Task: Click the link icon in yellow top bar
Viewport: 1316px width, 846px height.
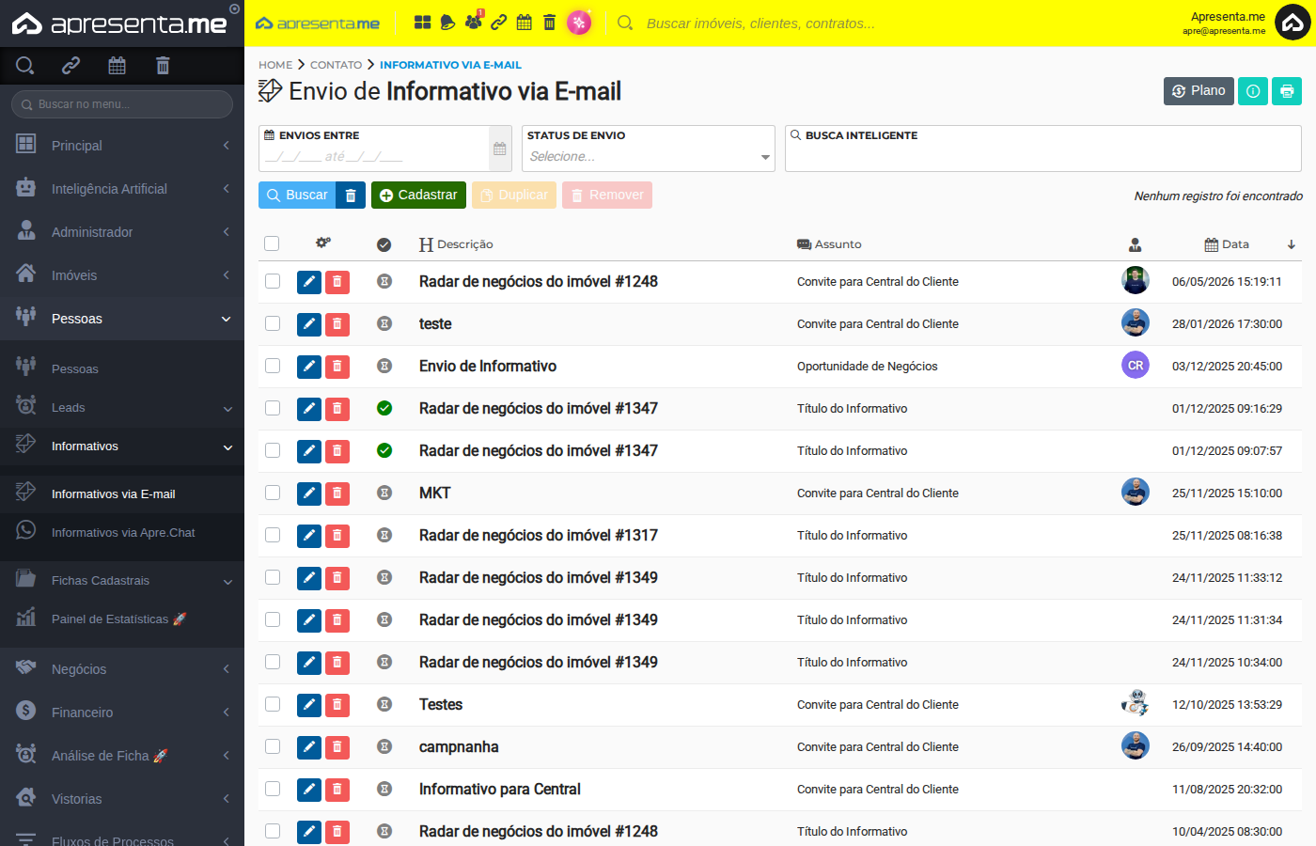Action: click(499, 23)
